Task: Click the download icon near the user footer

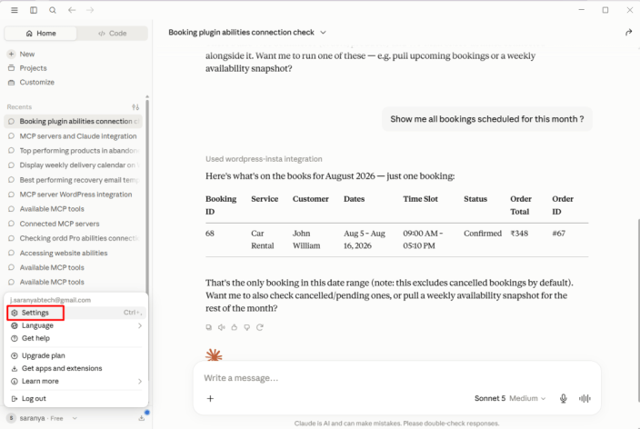Action: 142,418
